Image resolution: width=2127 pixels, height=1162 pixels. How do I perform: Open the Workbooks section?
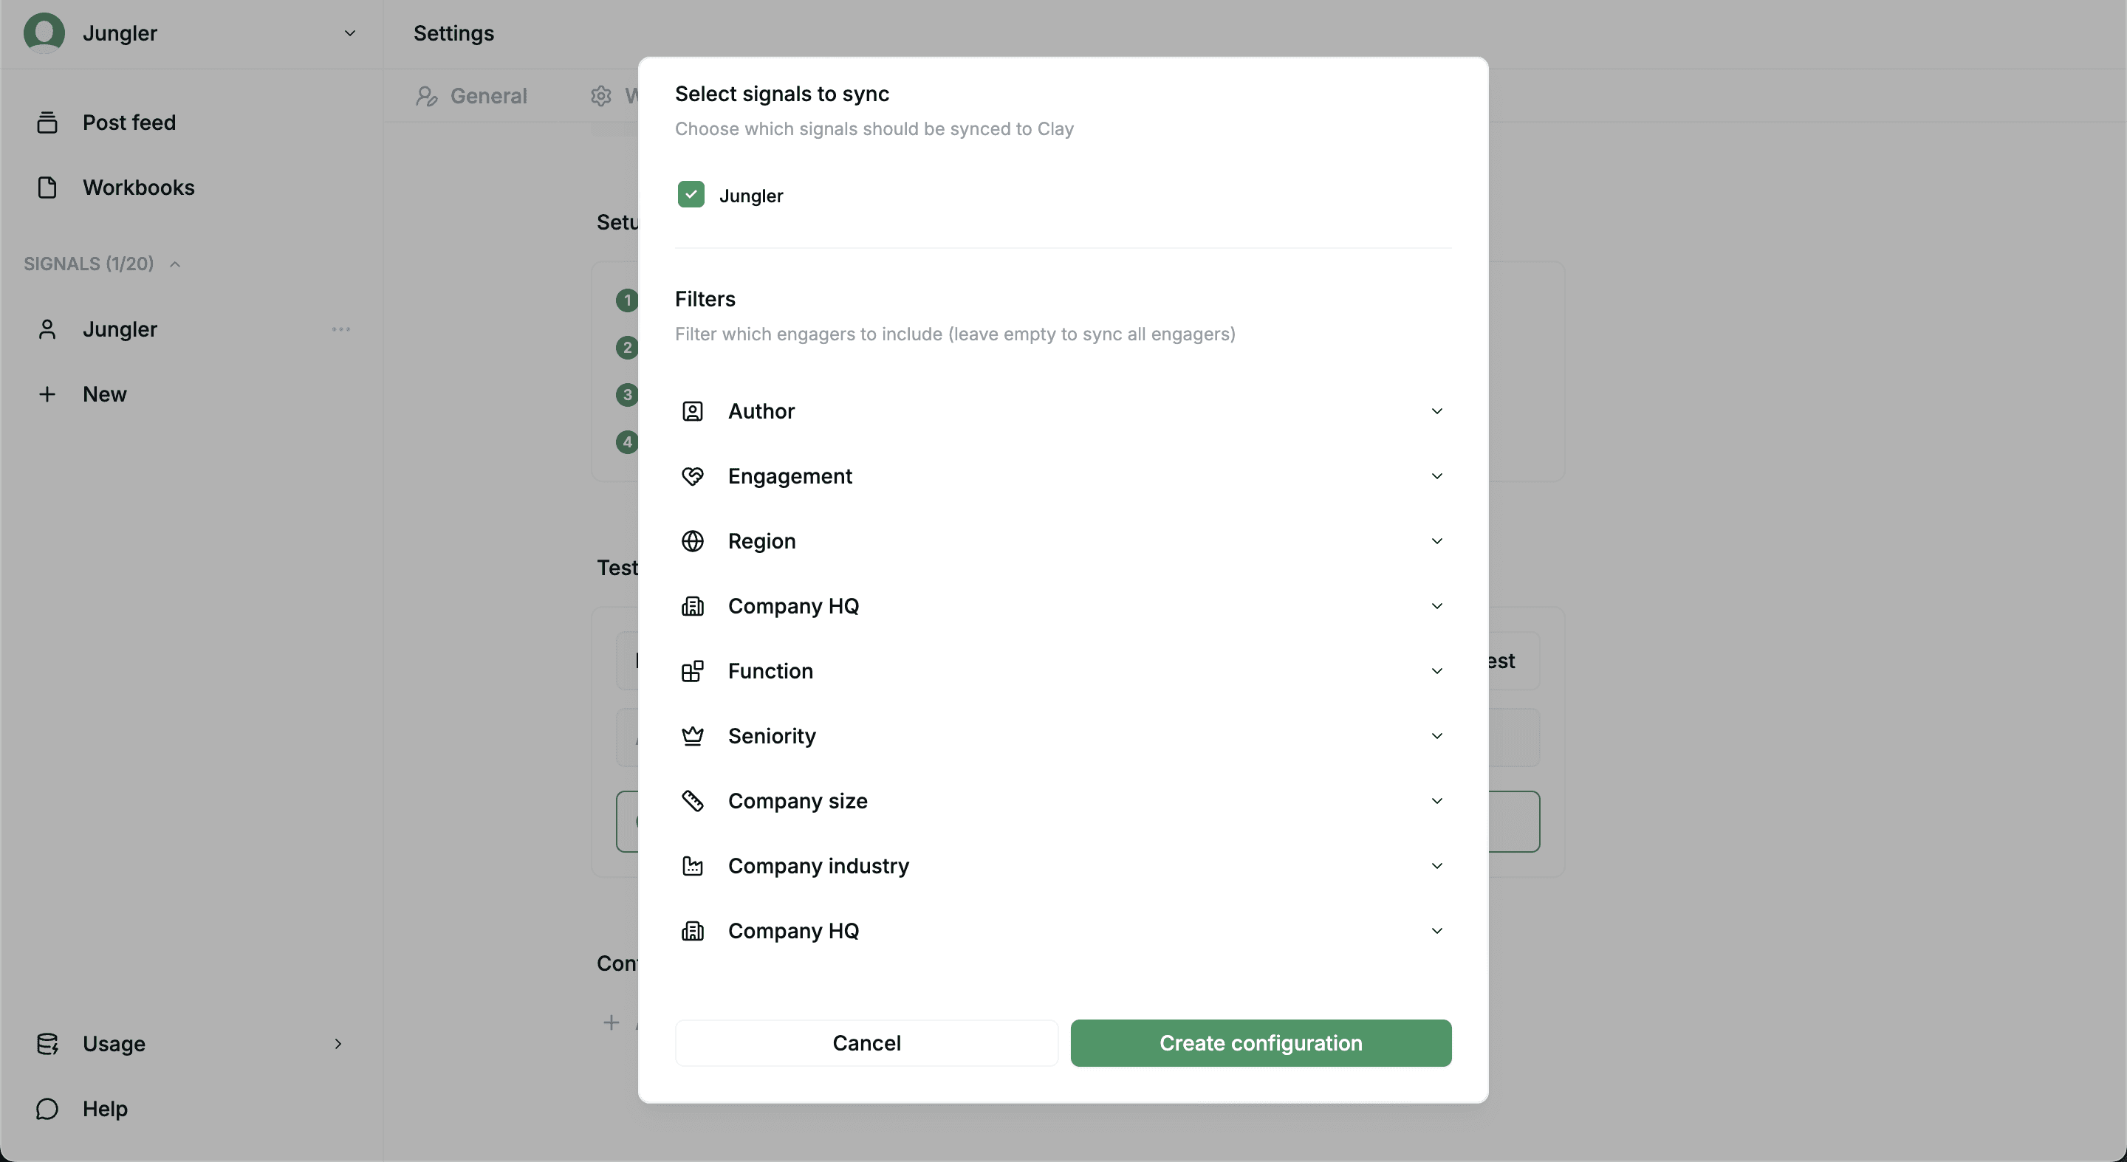(x=139, y=188)
